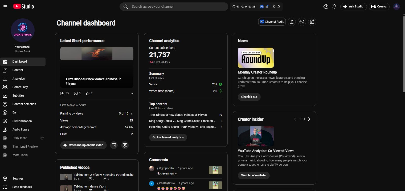Open Analytics in the sidebar
The image size is (405, 191).
[x=23, y=79]
